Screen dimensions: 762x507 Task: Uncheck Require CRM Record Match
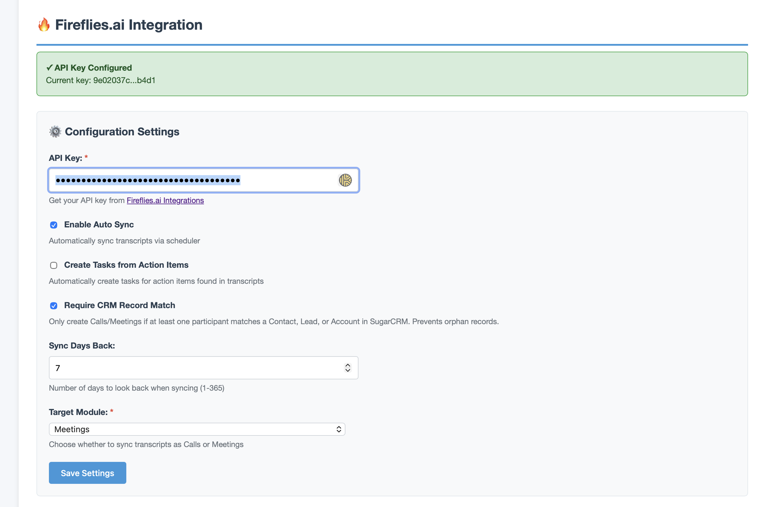click(54, 306)
